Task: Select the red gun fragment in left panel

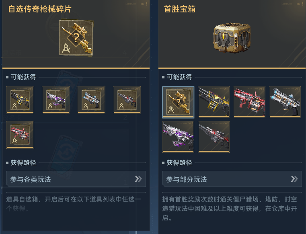Action: pos(20,135)
